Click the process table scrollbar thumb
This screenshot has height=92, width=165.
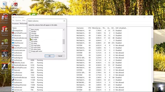152,43
